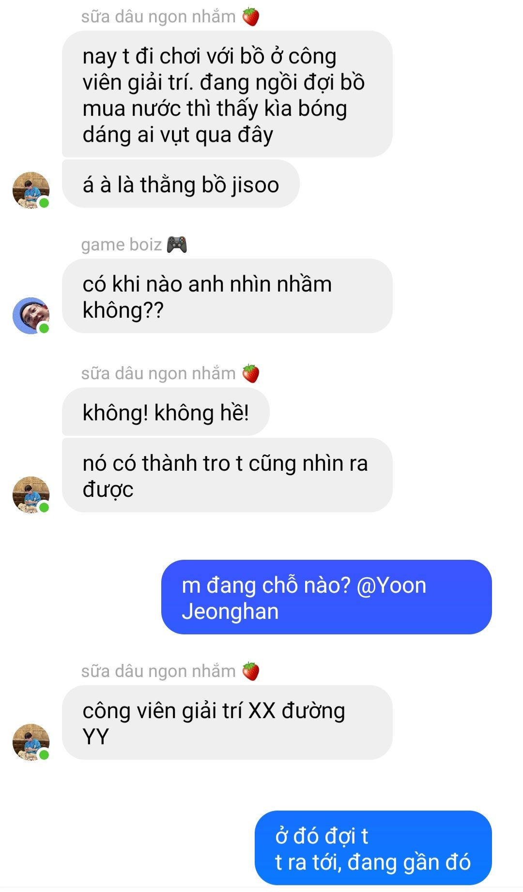Click strawberry emoji above 'công viên giải trí XX'
This screenshot has height=892, width=523.
(x=251, y=671)
